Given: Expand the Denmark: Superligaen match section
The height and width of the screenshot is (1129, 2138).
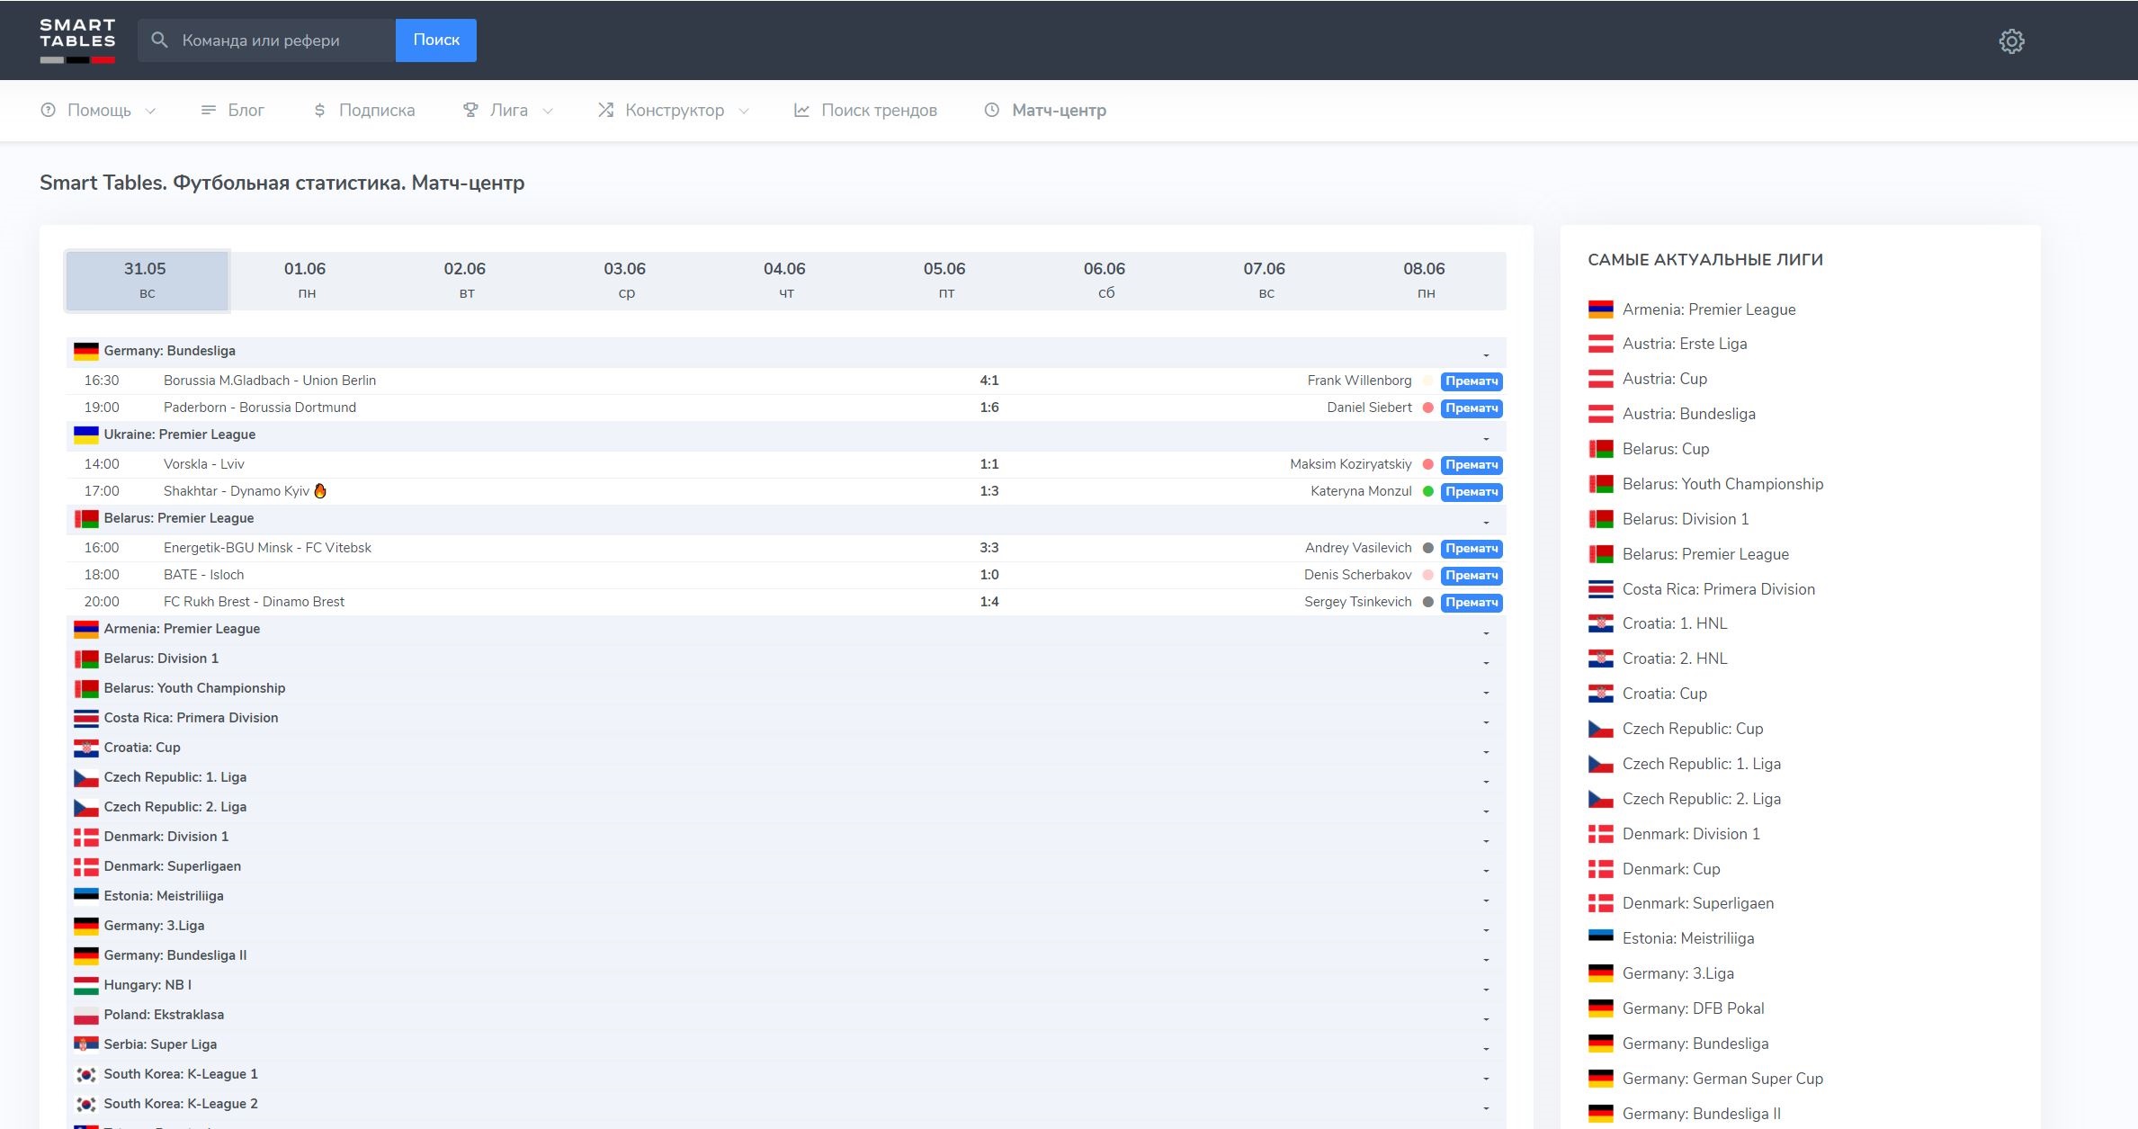Looking at the screenshot, I should point(1486,870).
